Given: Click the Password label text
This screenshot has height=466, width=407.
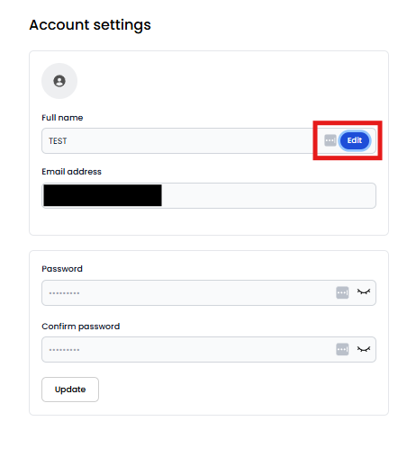Looking at the screenshot, I should [62, 269].
